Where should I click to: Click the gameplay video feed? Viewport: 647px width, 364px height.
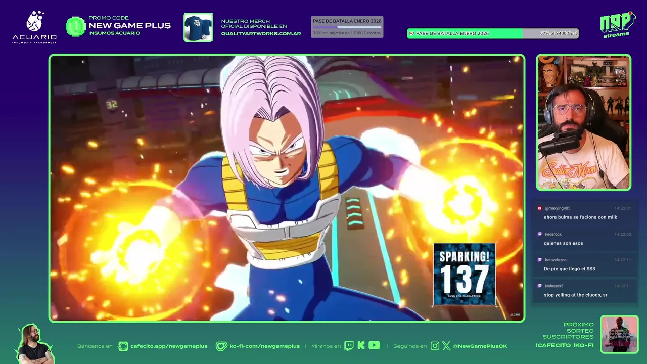(x=287, y=188)
